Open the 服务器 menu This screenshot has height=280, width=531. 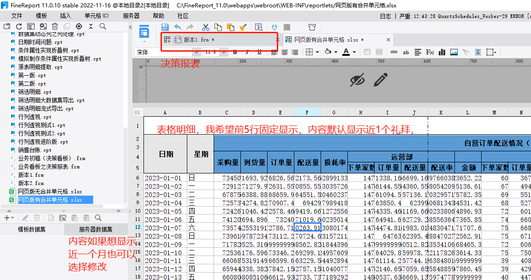click(131, 16)
